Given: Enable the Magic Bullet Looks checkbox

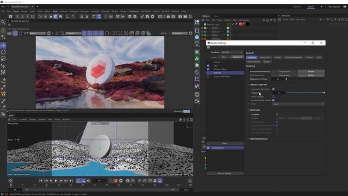Looking at the screenshot, I should 208,76.
